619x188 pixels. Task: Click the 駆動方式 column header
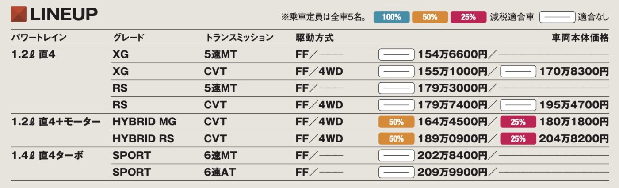coord(314,38)
